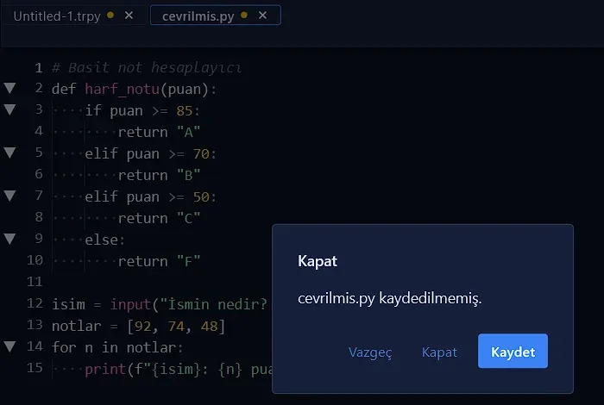Click Kapat to close without saving
The width and height of the screenshot is (604, 405).
click(439, 352)
